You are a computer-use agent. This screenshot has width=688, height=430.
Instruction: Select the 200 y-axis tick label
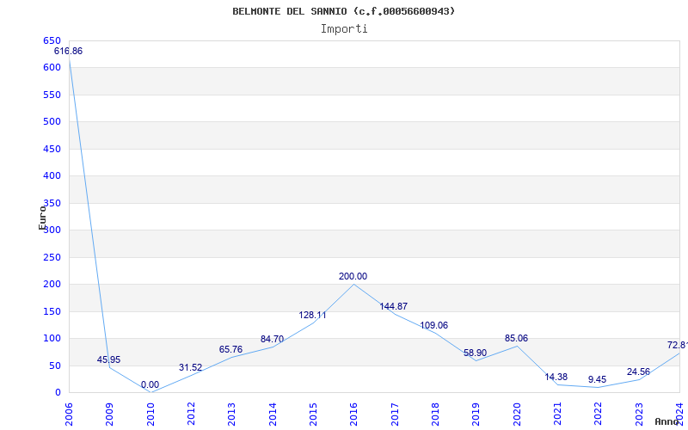pyautogui.click(x=52, y=285)
